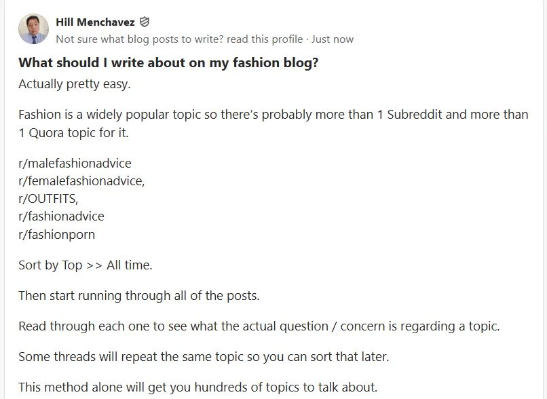Click the 'Then start running through' sentence
The image size is (547, 399).
point(139,296)
